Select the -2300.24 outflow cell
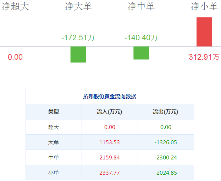 point(166,158)
